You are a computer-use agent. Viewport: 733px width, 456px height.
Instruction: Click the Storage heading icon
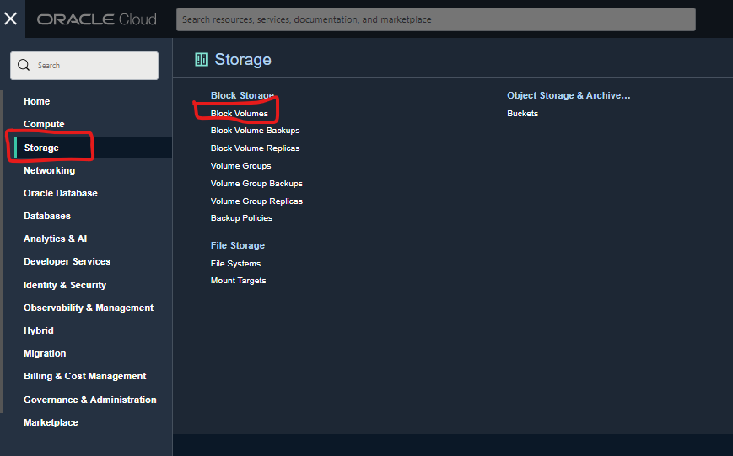click(201, 59)
